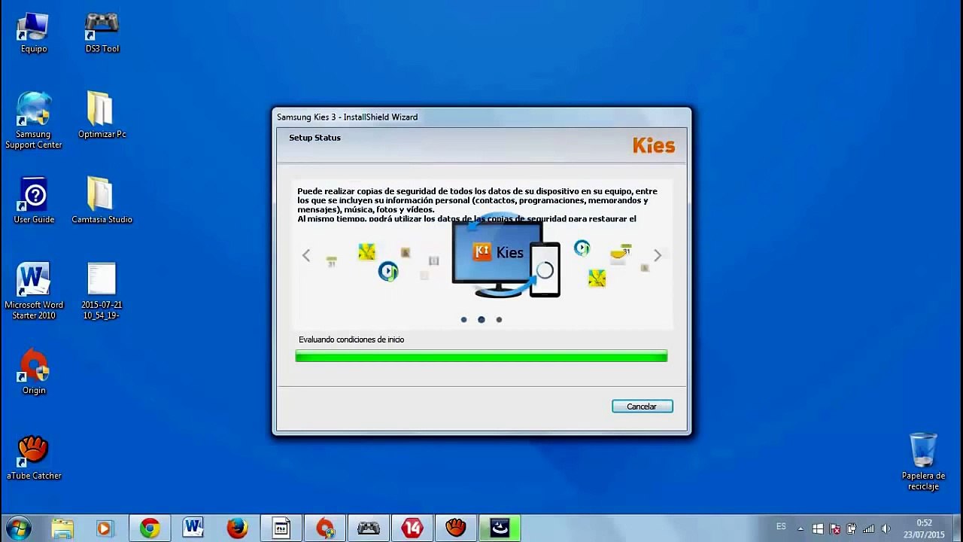Viewport: 963px width, 542px height.
Task: Select the 2015-07-21 text file icon
Action: pos(102,291)
